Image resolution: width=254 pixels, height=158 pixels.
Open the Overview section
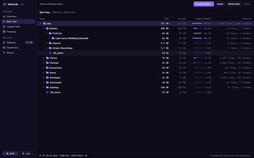pyautogui.click(x=18, y=16)
